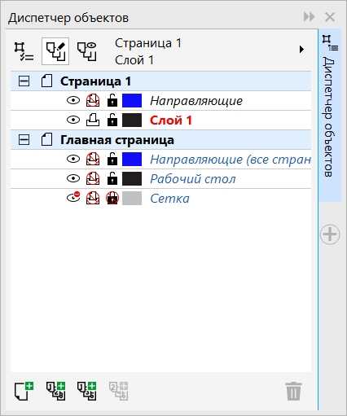Click the Delete trash can icon

293,391
